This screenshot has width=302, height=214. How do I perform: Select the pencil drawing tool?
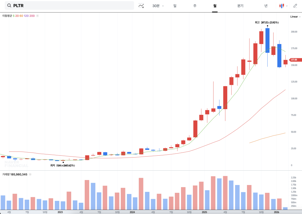pyautogui.click(x=295, y=6)
